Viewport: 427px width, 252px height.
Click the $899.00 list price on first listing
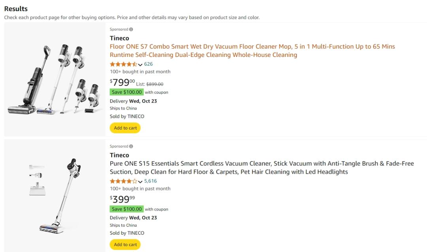[x=155, y=84]
